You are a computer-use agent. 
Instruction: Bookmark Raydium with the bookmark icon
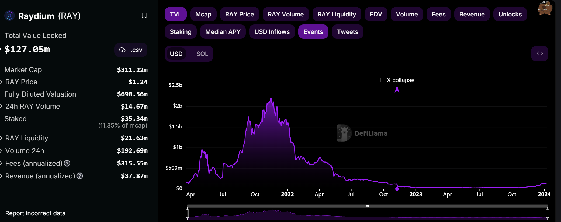point(144,16)
